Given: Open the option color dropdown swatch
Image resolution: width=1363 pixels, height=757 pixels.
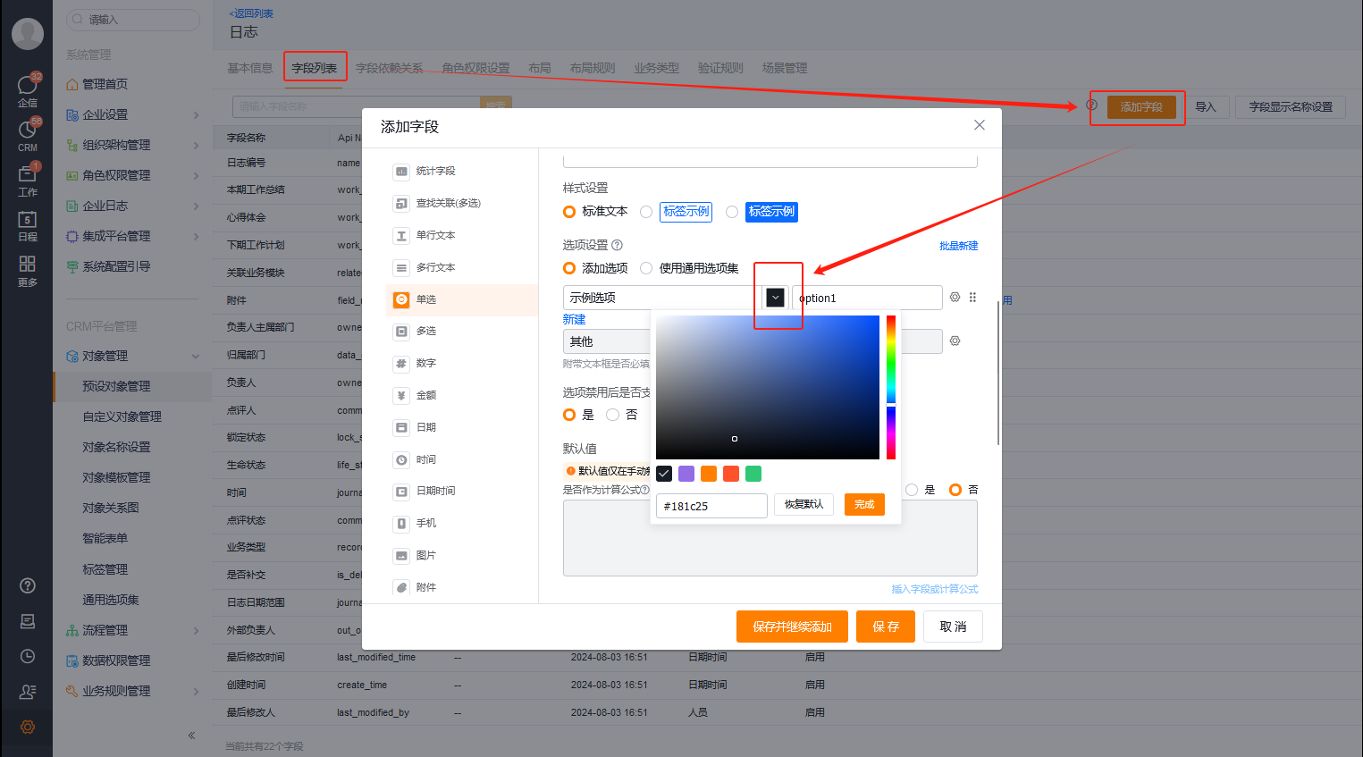Looking at the screenshot, I should 775,298.
